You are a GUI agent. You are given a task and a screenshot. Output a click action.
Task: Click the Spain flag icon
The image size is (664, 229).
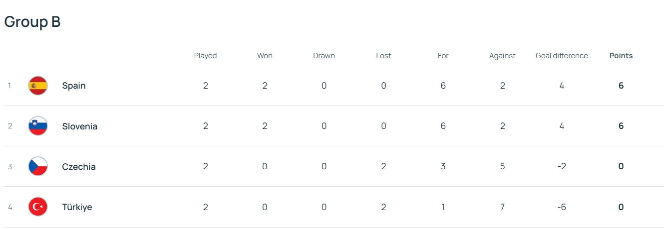38,86
